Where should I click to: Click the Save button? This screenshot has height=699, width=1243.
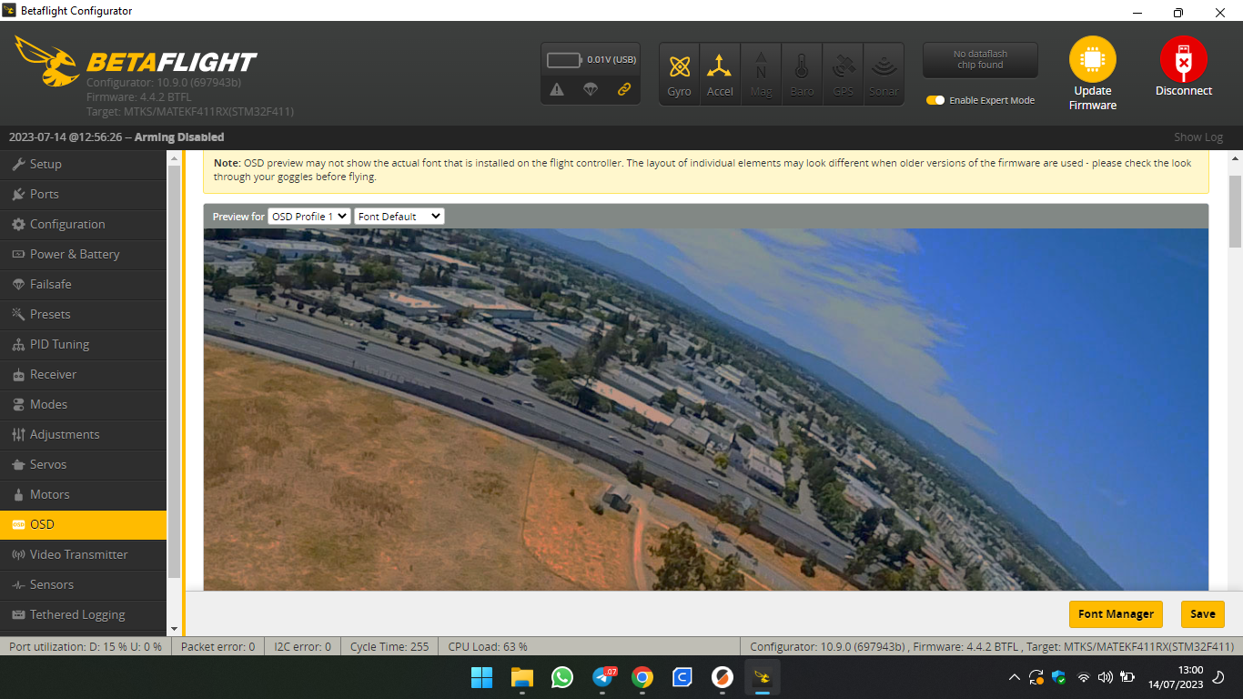(1202, 614)
